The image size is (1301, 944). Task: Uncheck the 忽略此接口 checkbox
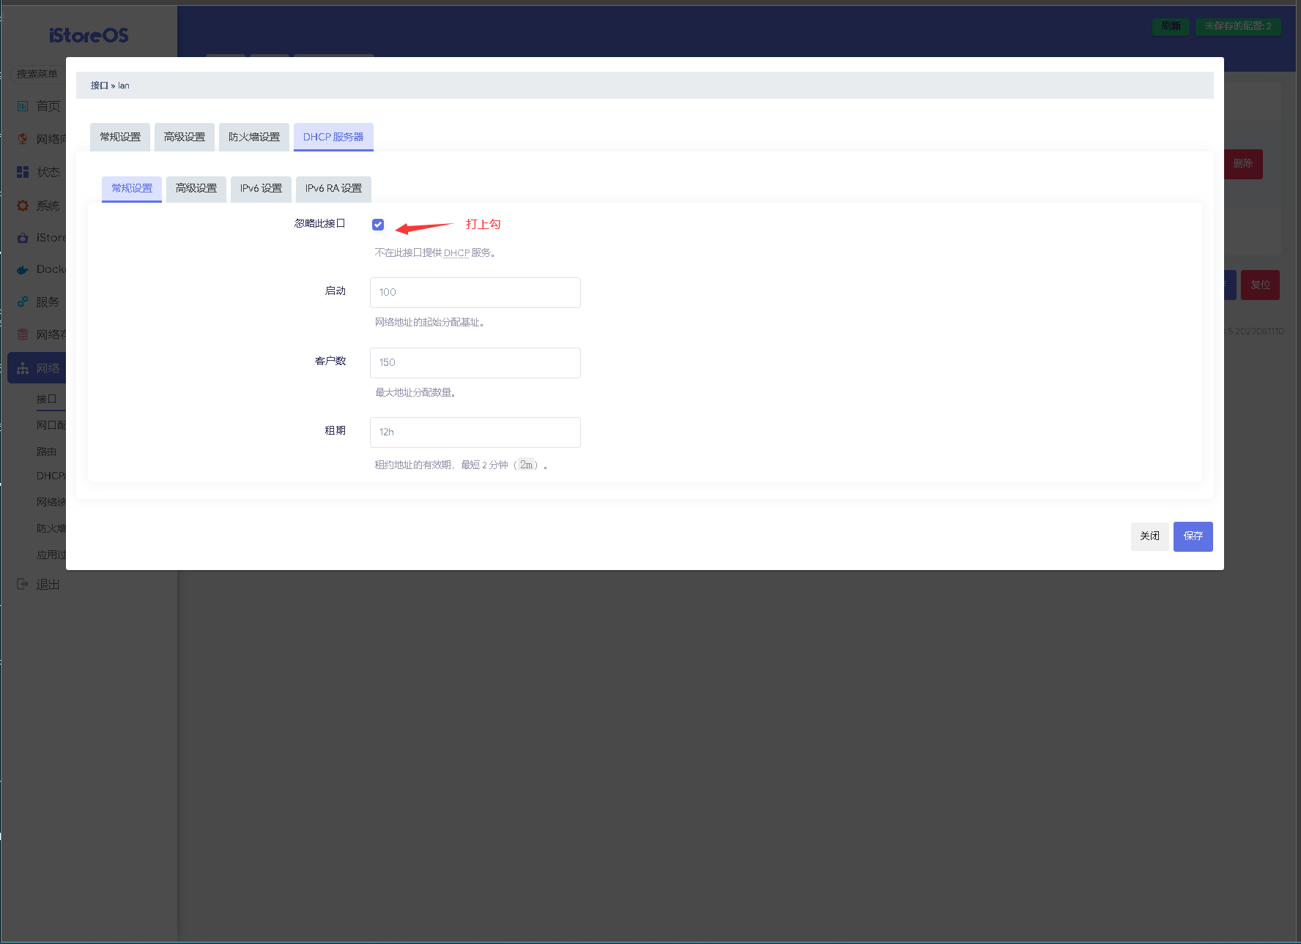378,225
